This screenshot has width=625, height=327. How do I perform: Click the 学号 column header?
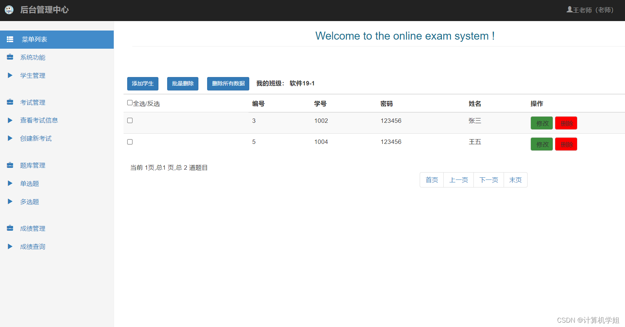pyautogui.click(x=320, y=104)
